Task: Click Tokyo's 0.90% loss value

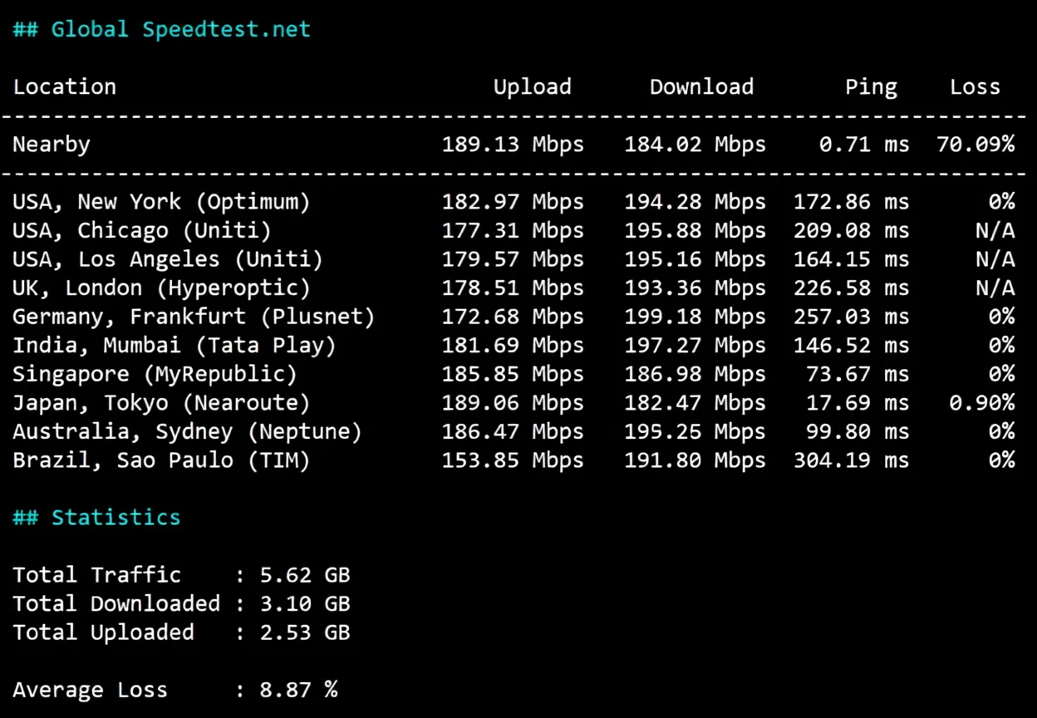Action: 981,403
